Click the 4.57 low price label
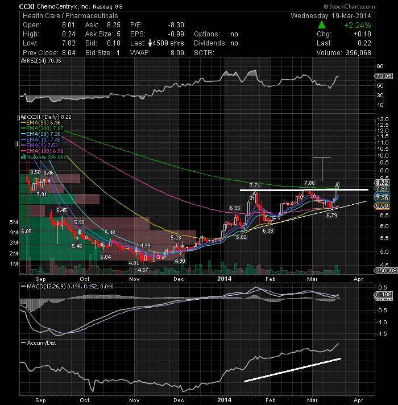 click(143, 270)
